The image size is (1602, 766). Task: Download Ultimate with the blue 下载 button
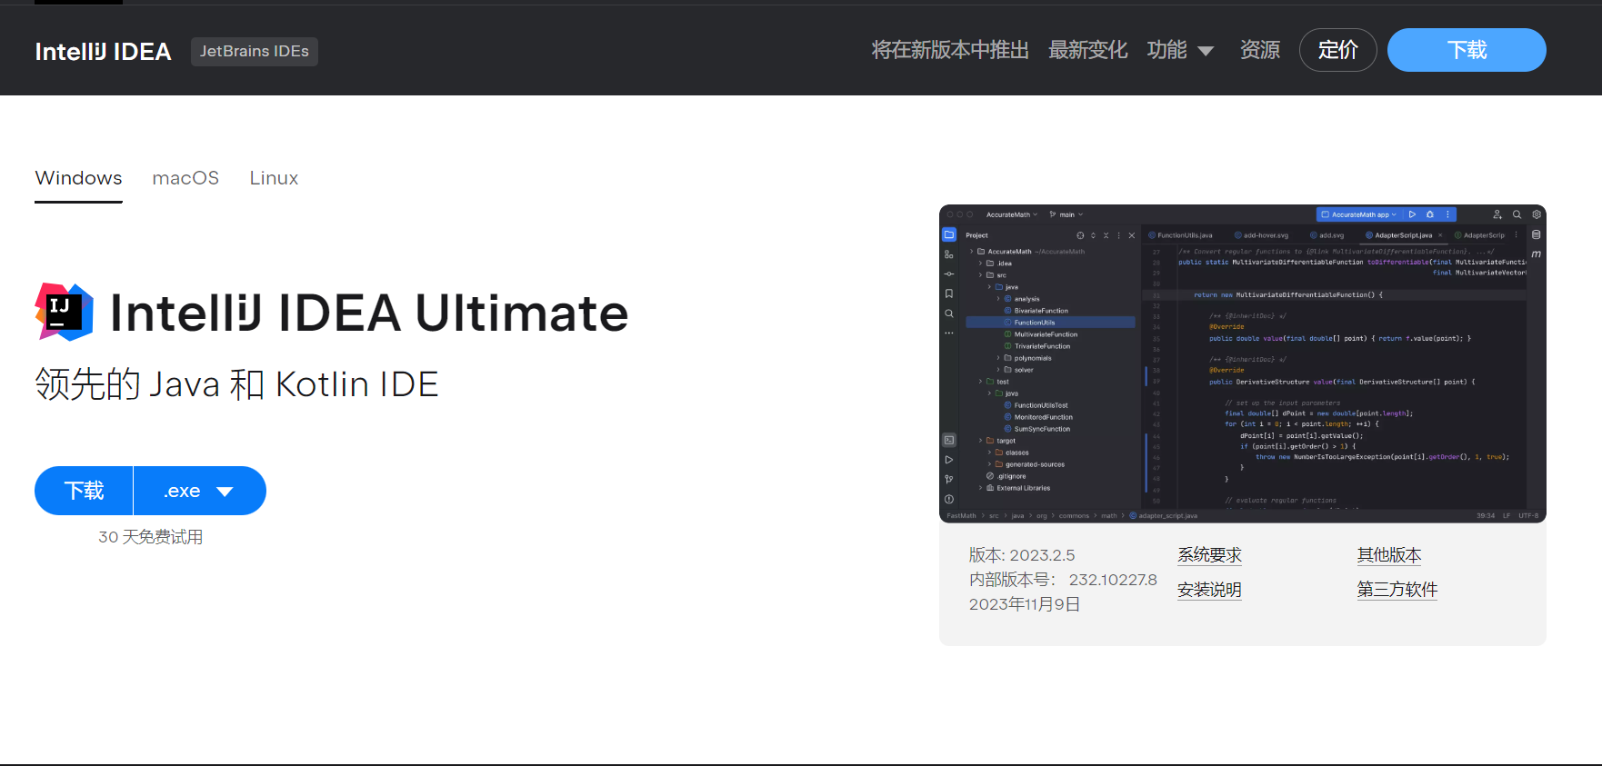pos(84,491)
